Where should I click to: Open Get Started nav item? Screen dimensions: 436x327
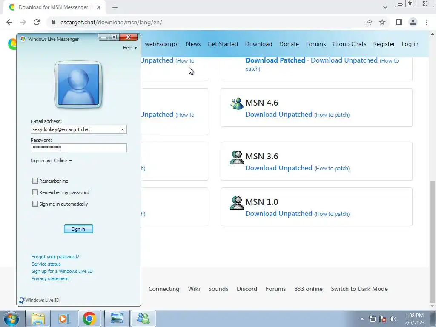click(223, 44)
